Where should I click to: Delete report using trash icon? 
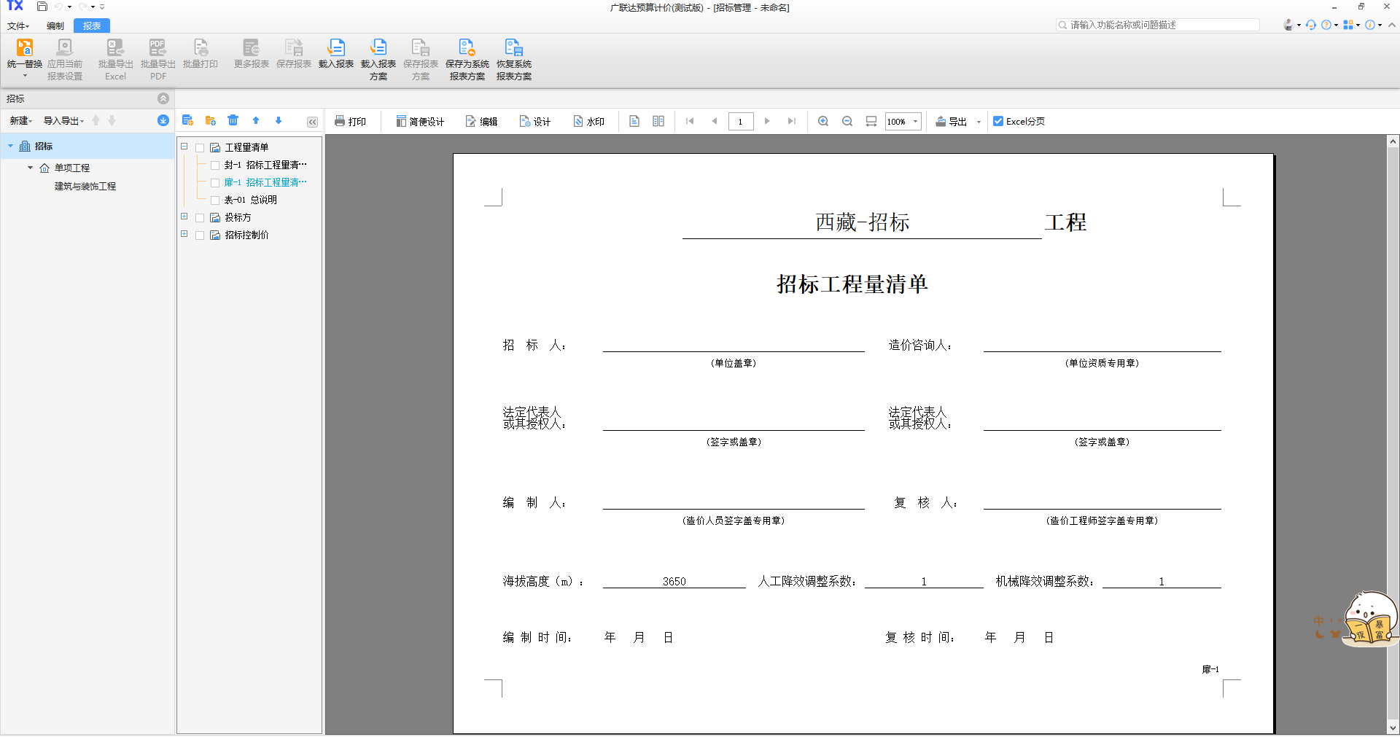[x=233, y=120]
